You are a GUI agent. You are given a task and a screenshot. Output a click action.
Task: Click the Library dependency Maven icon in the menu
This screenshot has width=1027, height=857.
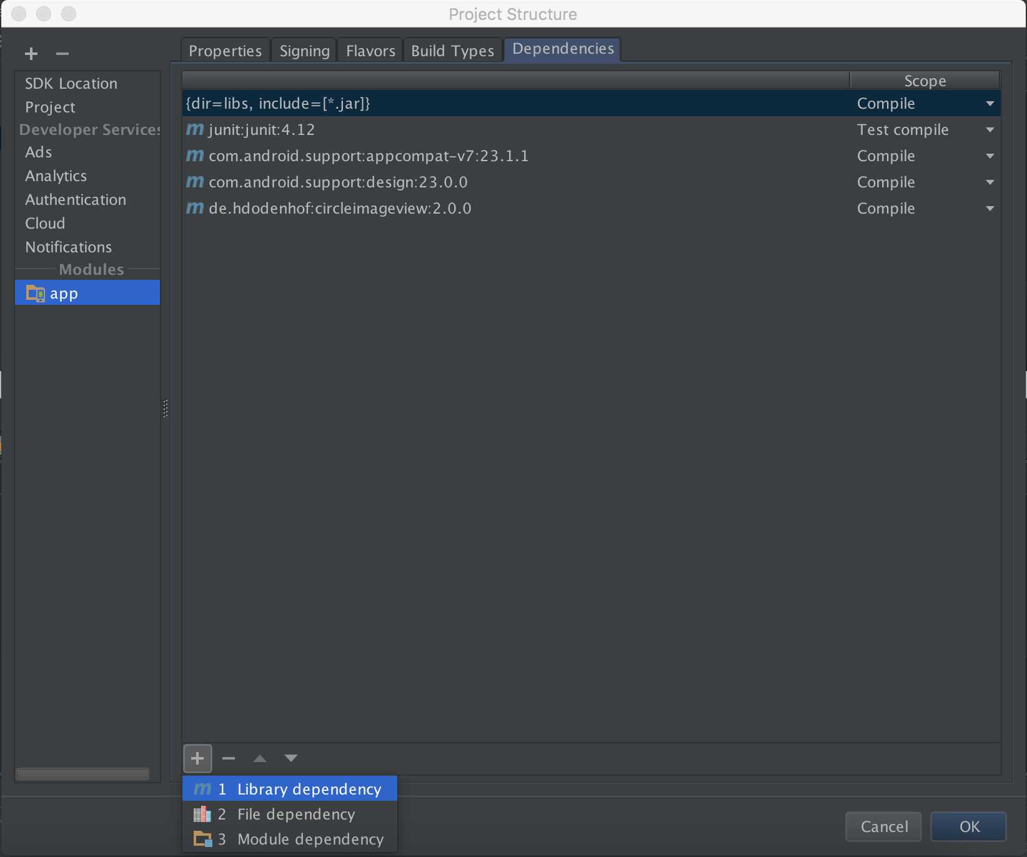tap(202, 789)
